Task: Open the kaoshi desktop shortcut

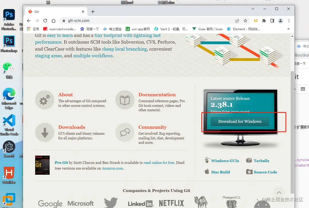Action: [9, 149]
